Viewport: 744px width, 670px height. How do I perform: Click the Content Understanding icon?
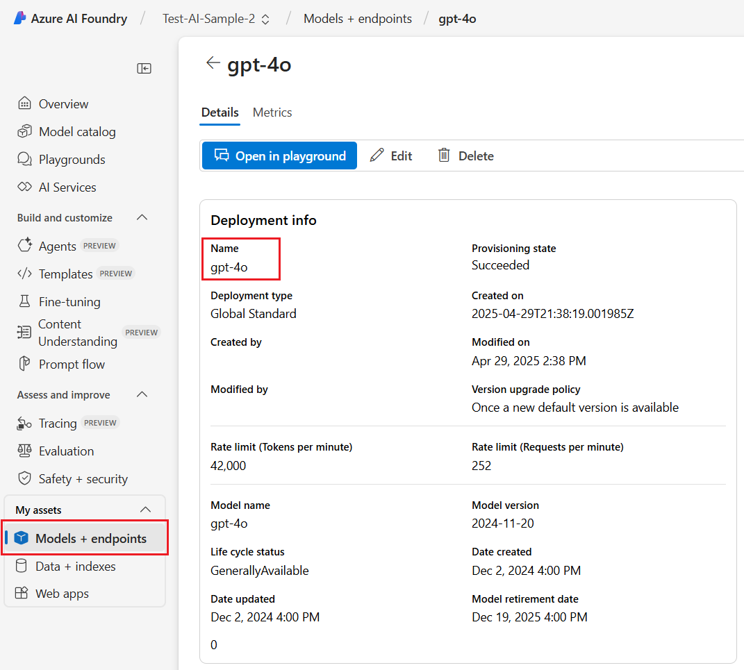24,332
